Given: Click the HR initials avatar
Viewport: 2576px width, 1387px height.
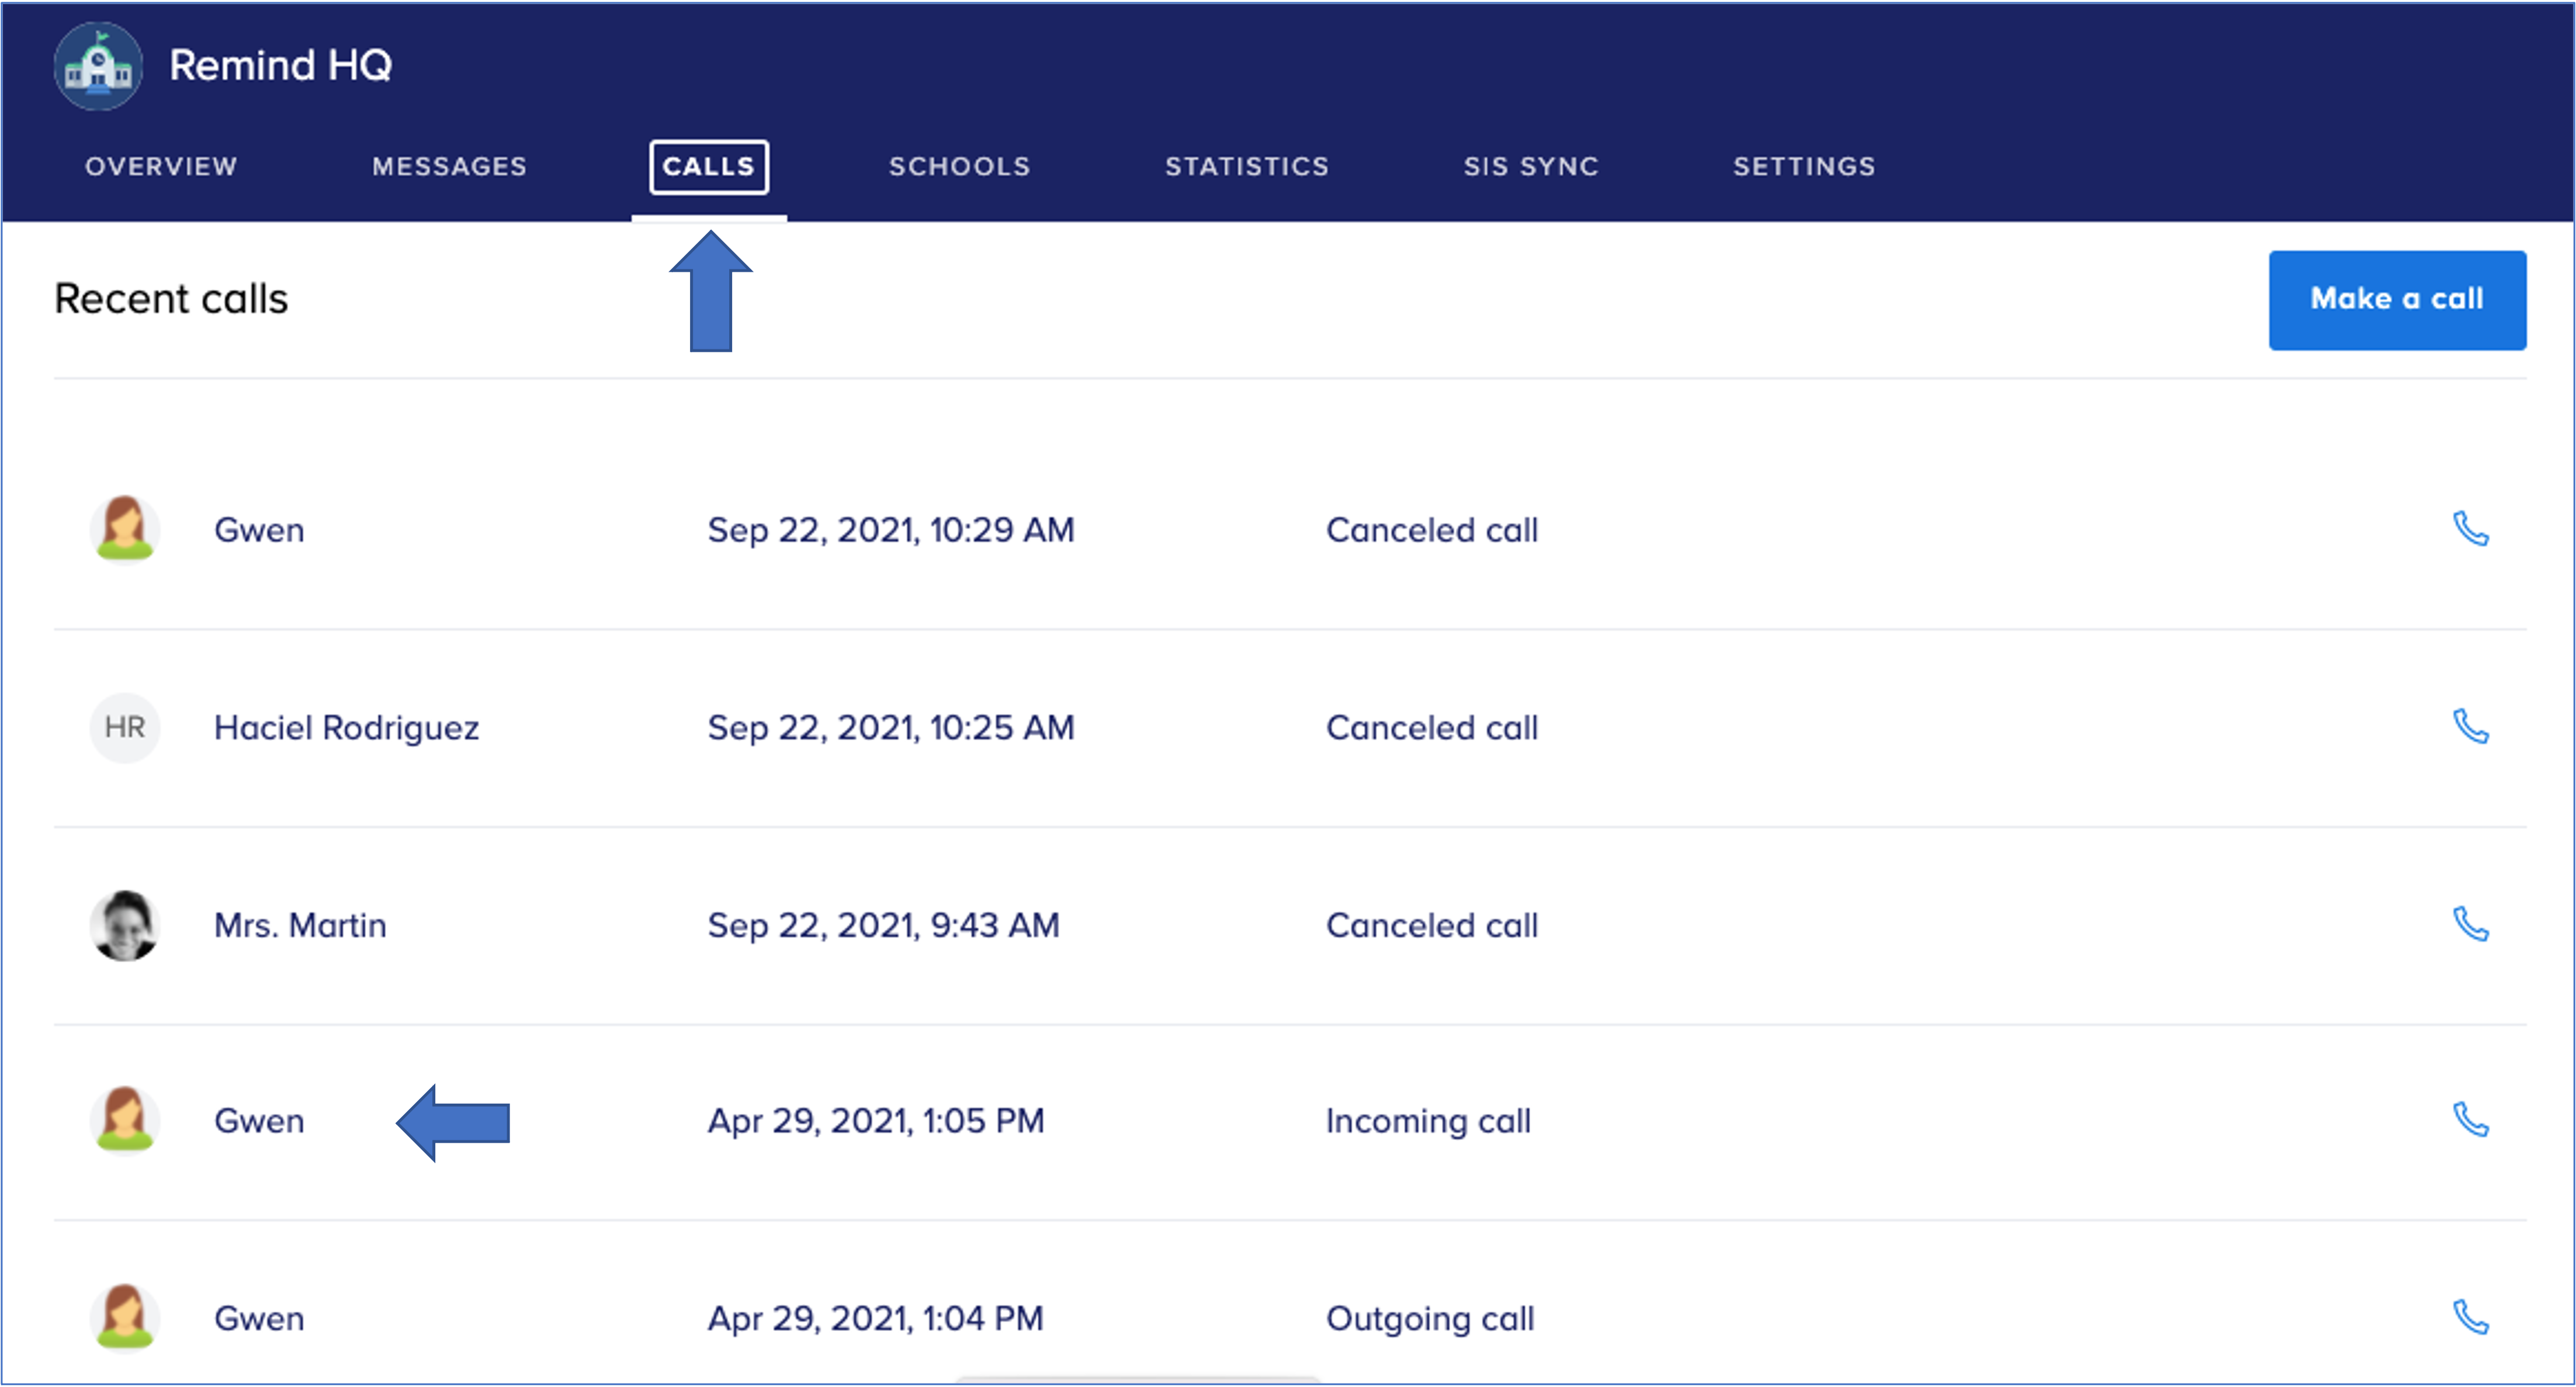Looking at the screenshot, I should click(124, 727).
